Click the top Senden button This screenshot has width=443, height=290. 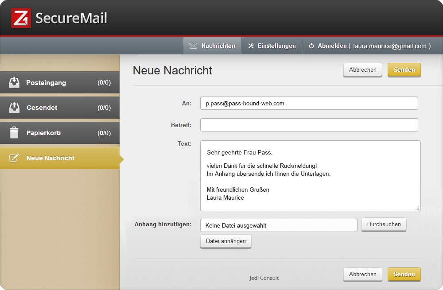[404, 70]
